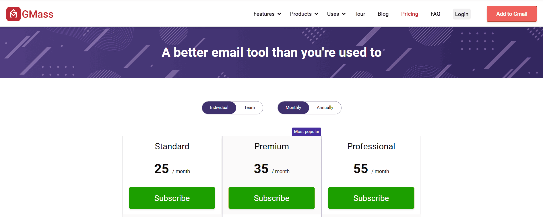543x217 pixels.
Task: Select the Individual plan toggle
Action: (219, 107)
